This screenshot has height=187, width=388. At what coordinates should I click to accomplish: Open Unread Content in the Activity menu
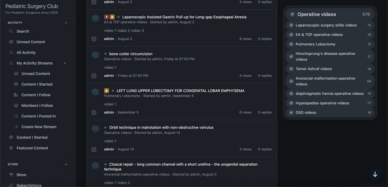pyautogui.click(x=31, y=42)
